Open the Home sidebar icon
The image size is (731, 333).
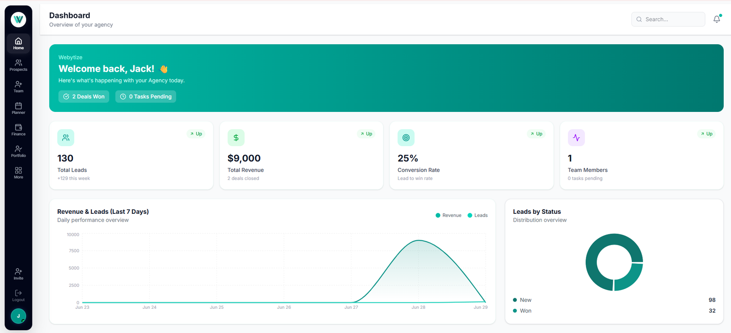click(x=18, y=43)
